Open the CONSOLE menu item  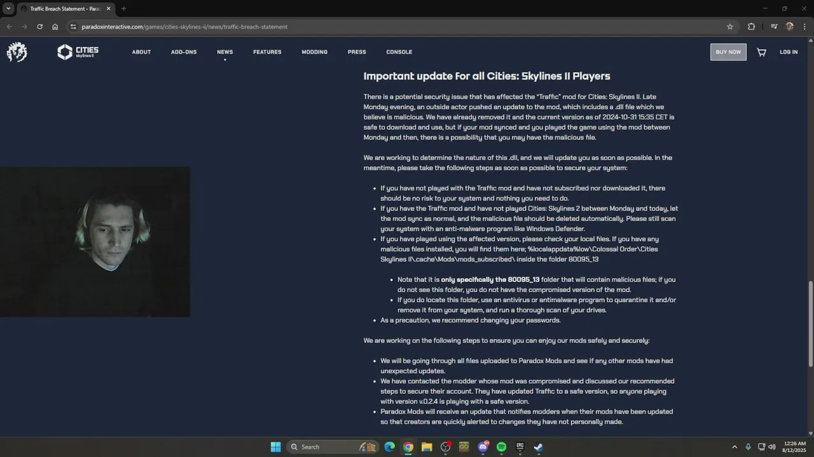tap(399, 52)
